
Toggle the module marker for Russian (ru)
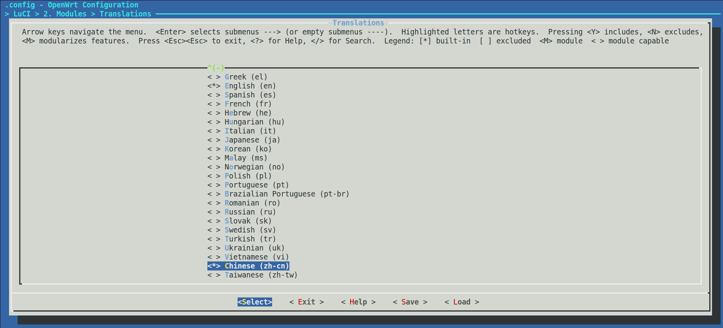click(x=214, y=212)
